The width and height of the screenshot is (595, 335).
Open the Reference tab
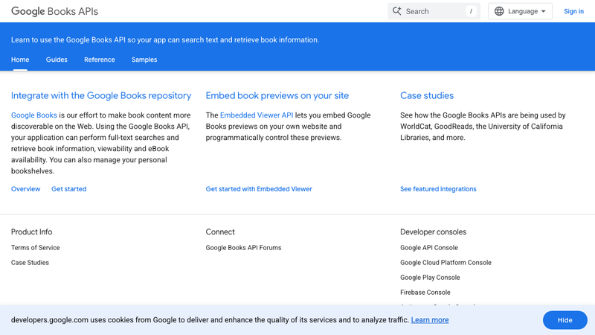[x=100, y=60]
